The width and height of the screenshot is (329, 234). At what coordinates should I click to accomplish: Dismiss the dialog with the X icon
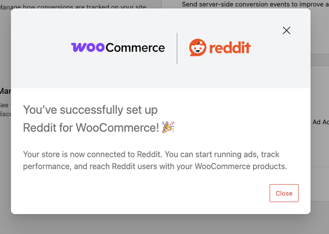pyautogui.click(x=287, y=30)
